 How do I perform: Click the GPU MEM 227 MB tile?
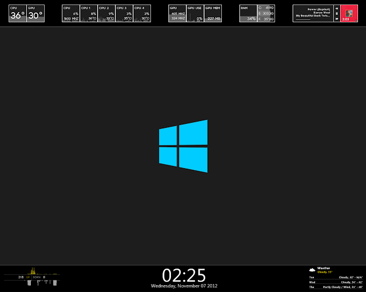pos(213,14)
